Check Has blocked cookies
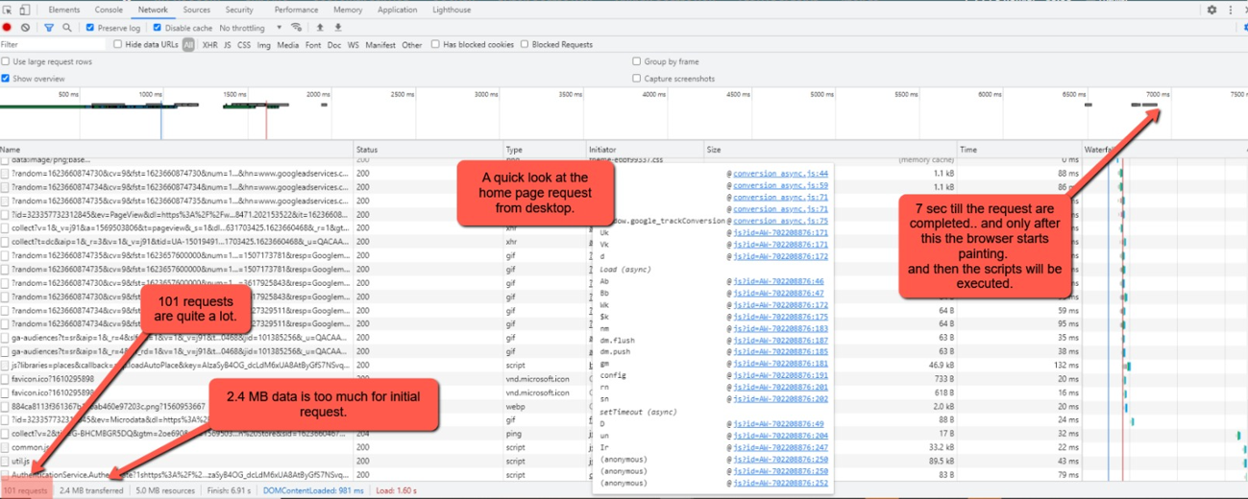Viewport: 1248px width, 499px height. click(435, 44)
